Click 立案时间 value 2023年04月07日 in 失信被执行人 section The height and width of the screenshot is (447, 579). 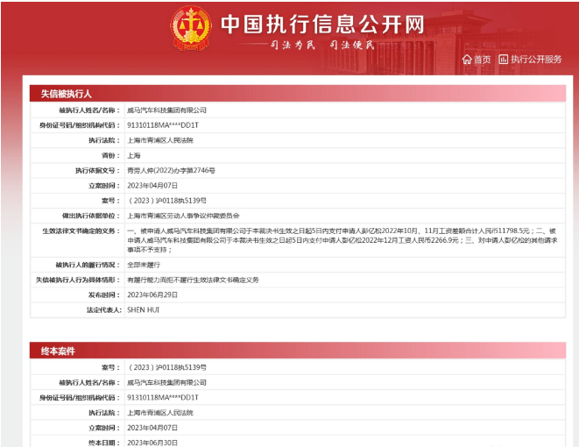(x=152, y=186)
